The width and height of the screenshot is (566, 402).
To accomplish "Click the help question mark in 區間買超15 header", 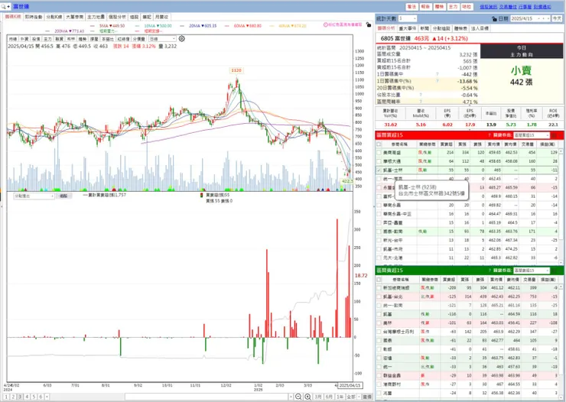I will tap(489, 135).
